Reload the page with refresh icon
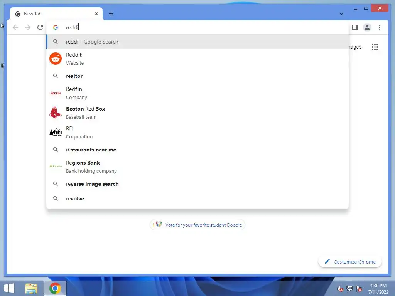This screenshot has width=395, height=296. (x=40, y=27)
